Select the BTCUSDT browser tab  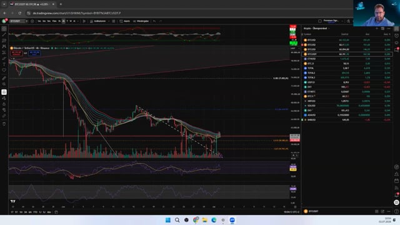pyautogui.click(x=32, y=4)
